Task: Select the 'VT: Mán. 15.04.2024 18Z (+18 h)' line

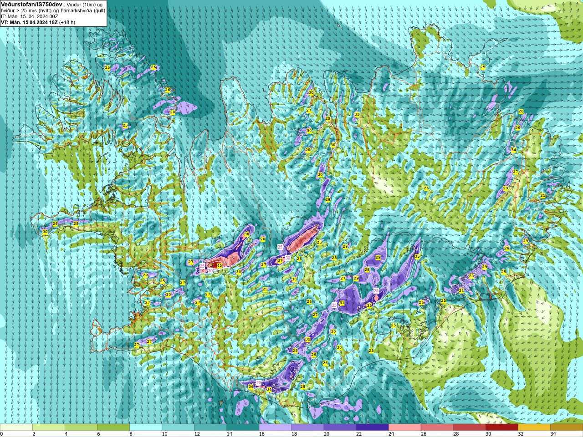Action: click(38, 22)
